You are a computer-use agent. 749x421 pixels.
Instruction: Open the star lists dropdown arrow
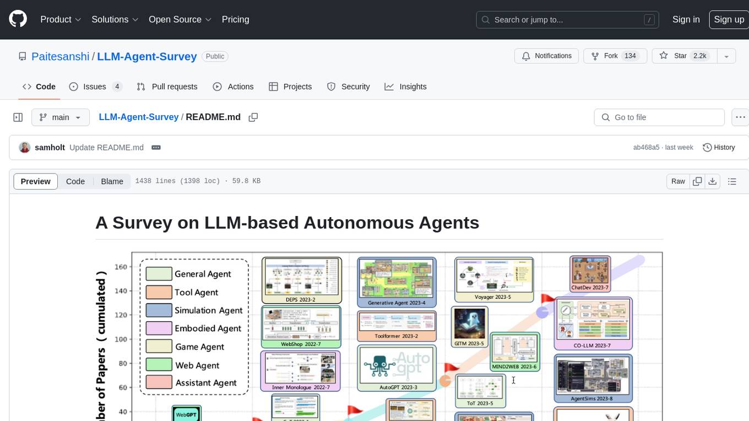tap(726, 56)
